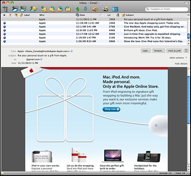Select message 'The one-day Apple shopping event'

(94, 23)
